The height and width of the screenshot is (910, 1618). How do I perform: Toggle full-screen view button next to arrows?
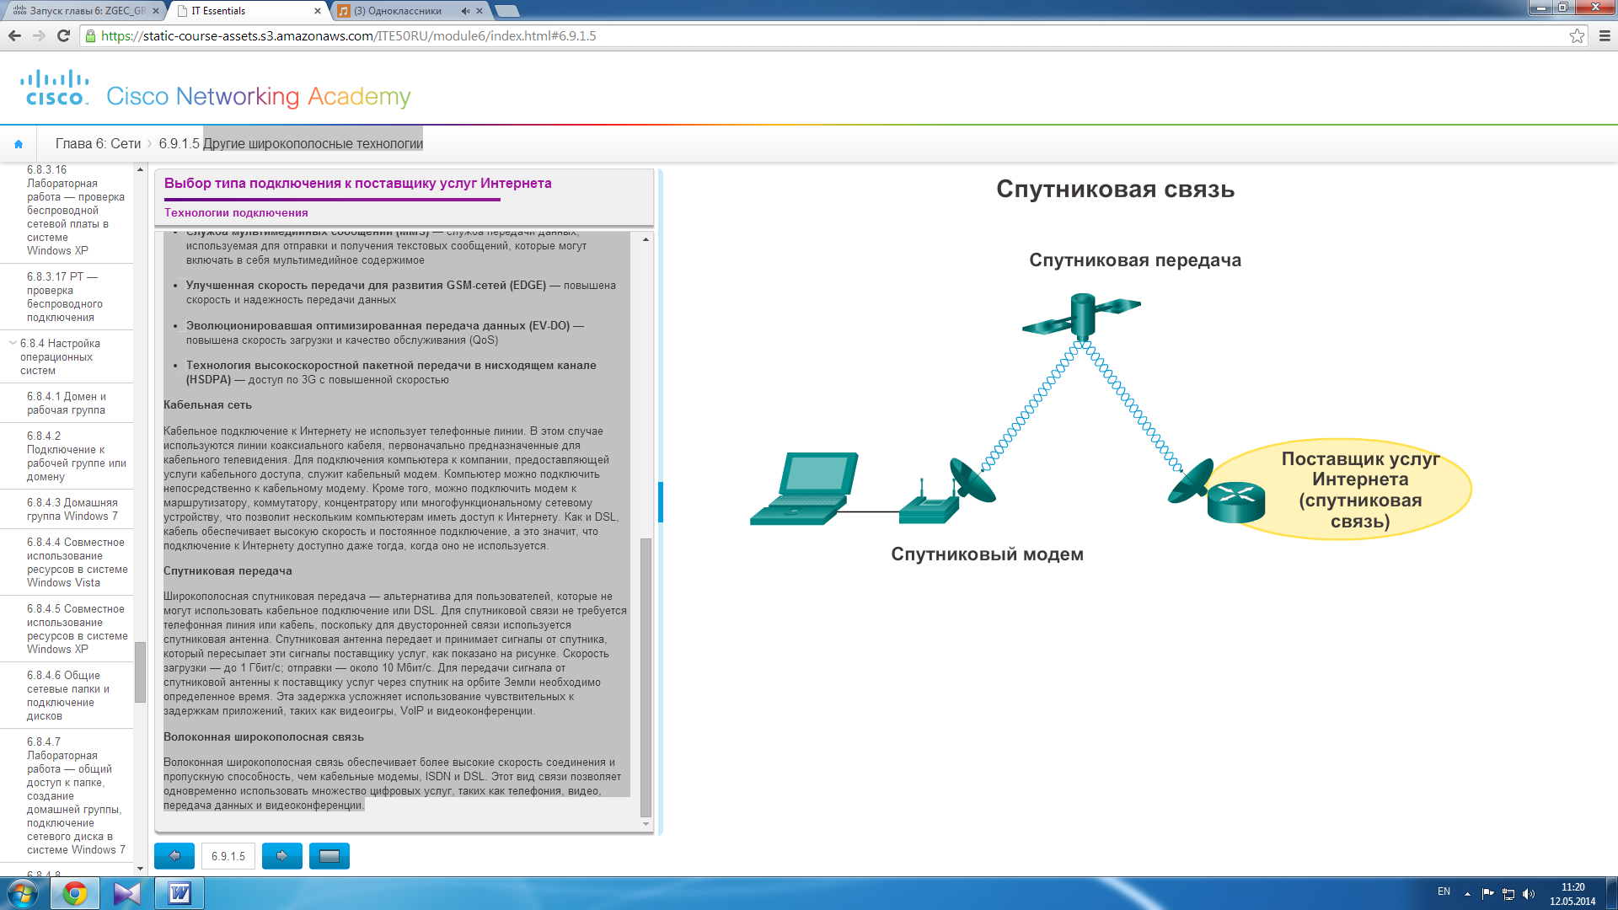click(x=329, y=856)
